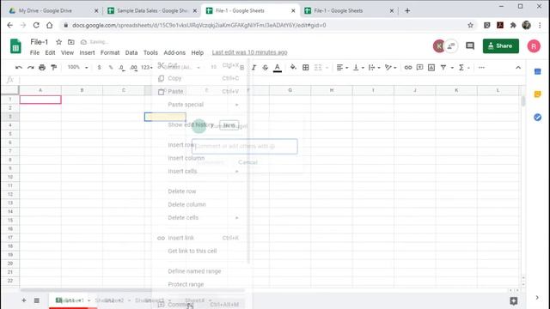Show more toolbar options (three dots)
The height and width of the screenshot is (309, 550).
point(481,67)
